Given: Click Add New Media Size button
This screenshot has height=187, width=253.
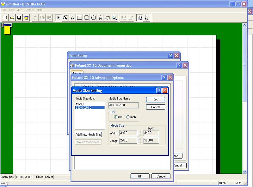Looking at the screenshot, I should [x=88, y=135].
